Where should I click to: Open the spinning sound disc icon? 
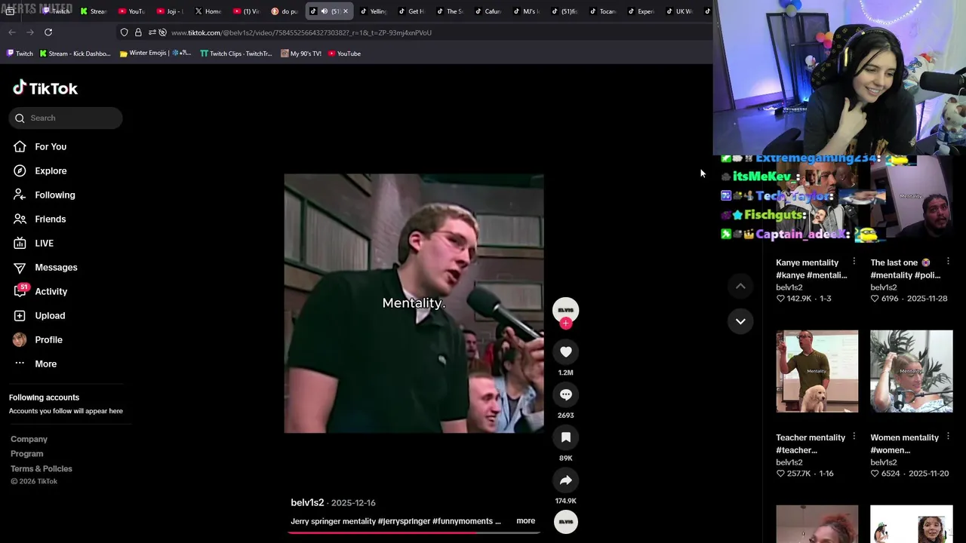tap(566, 521)
